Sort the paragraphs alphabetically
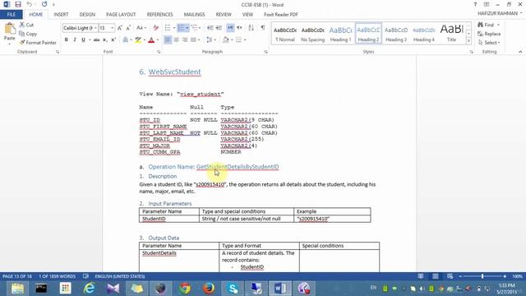Viewport: 526px width, 296px height. [251, 28]
